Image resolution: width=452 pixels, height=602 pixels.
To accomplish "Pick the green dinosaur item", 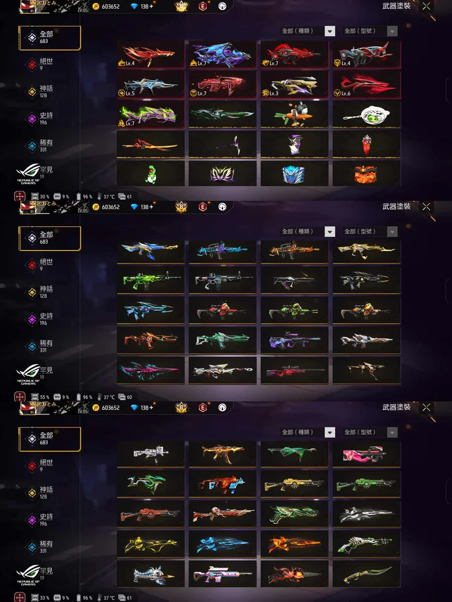I will click(151, 174).
